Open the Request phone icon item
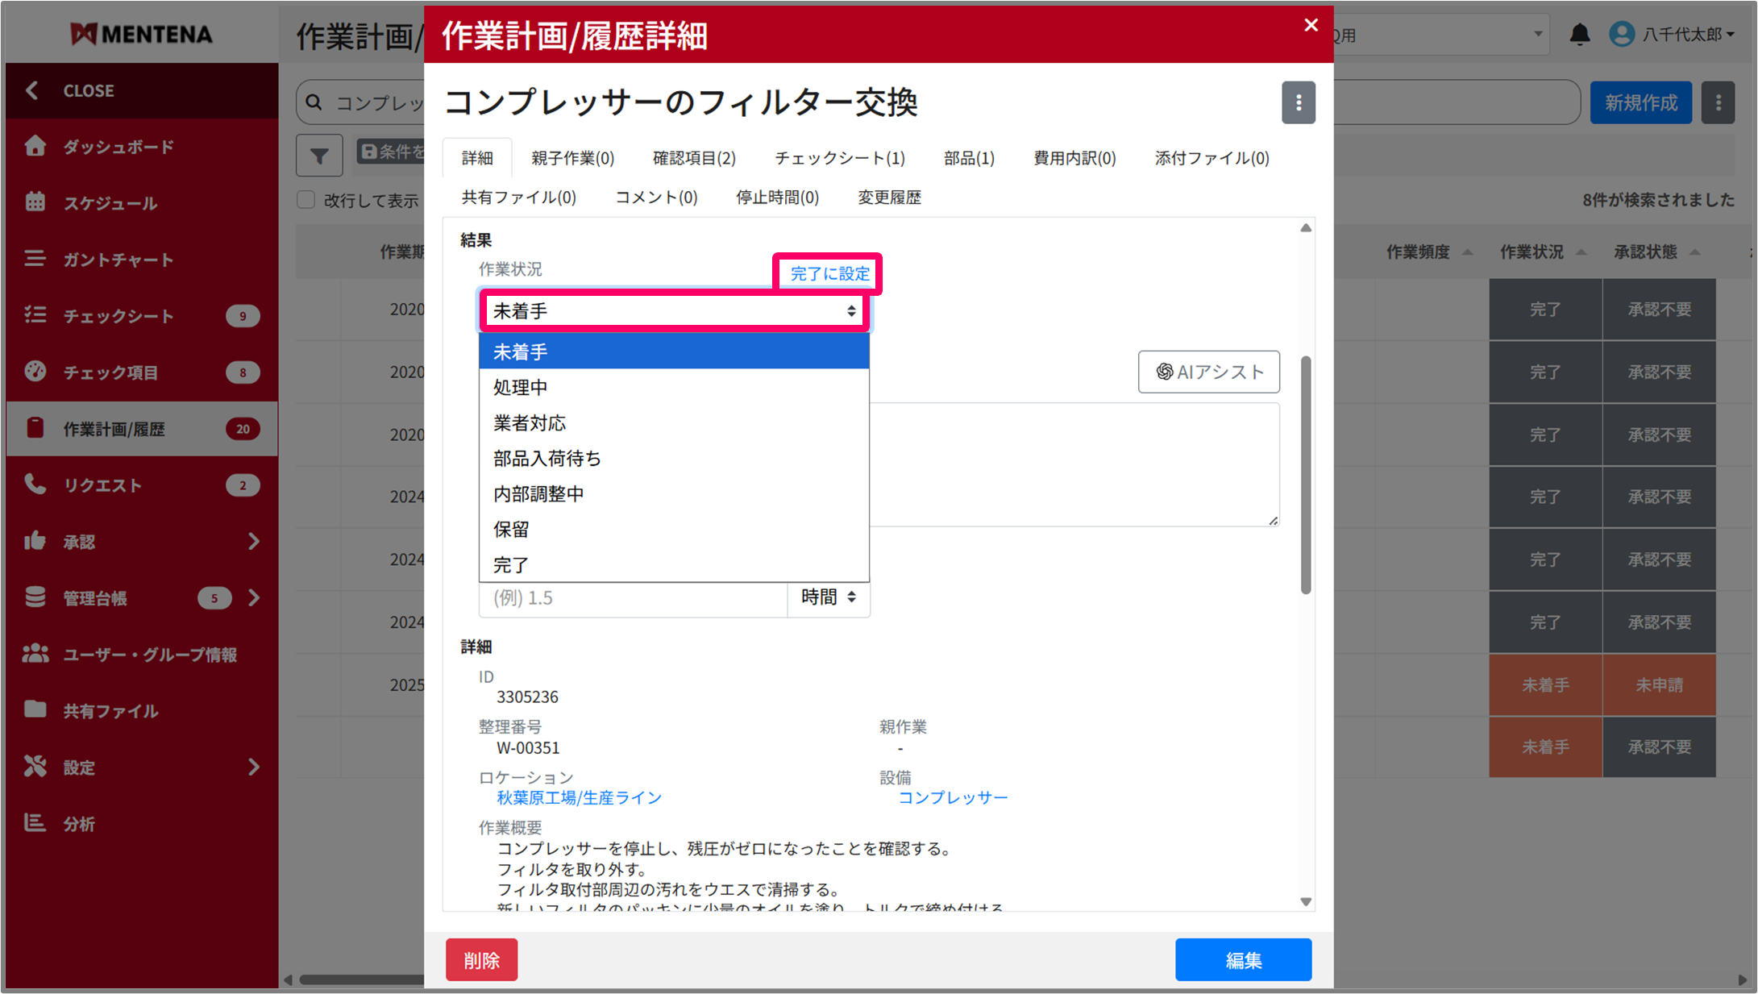Screen dimensions: 1758x994 coord(35,485)
